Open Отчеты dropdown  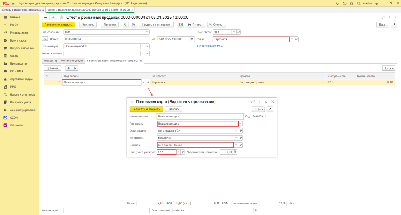pos(217,25)
